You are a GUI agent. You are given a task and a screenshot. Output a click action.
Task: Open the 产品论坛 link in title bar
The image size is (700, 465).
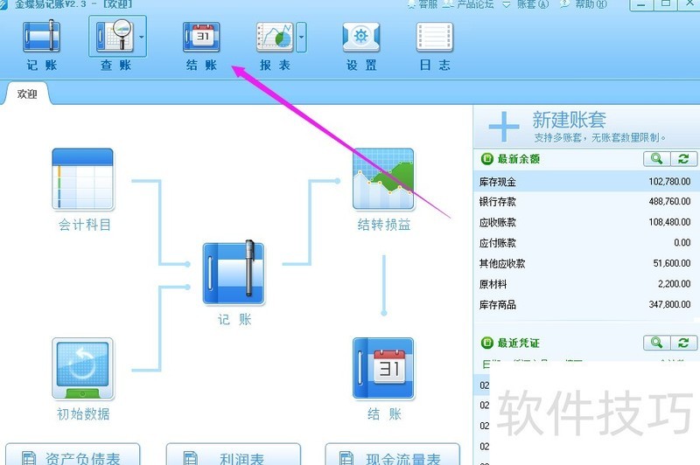click(x=469, y=4)
